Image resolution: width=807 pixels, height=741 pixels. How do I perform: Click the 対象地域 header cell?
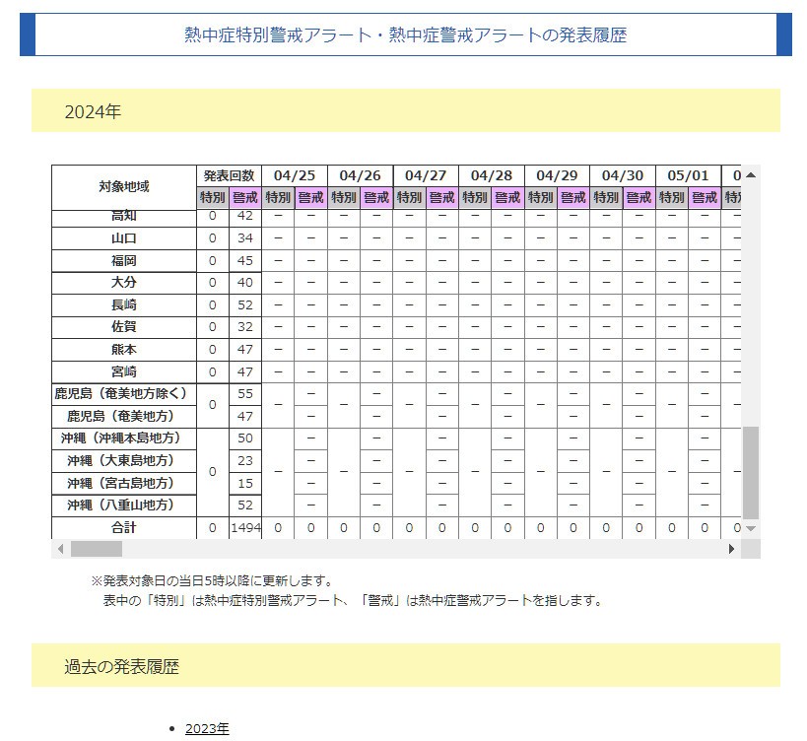pyautogui.click(x=124, y=187)
